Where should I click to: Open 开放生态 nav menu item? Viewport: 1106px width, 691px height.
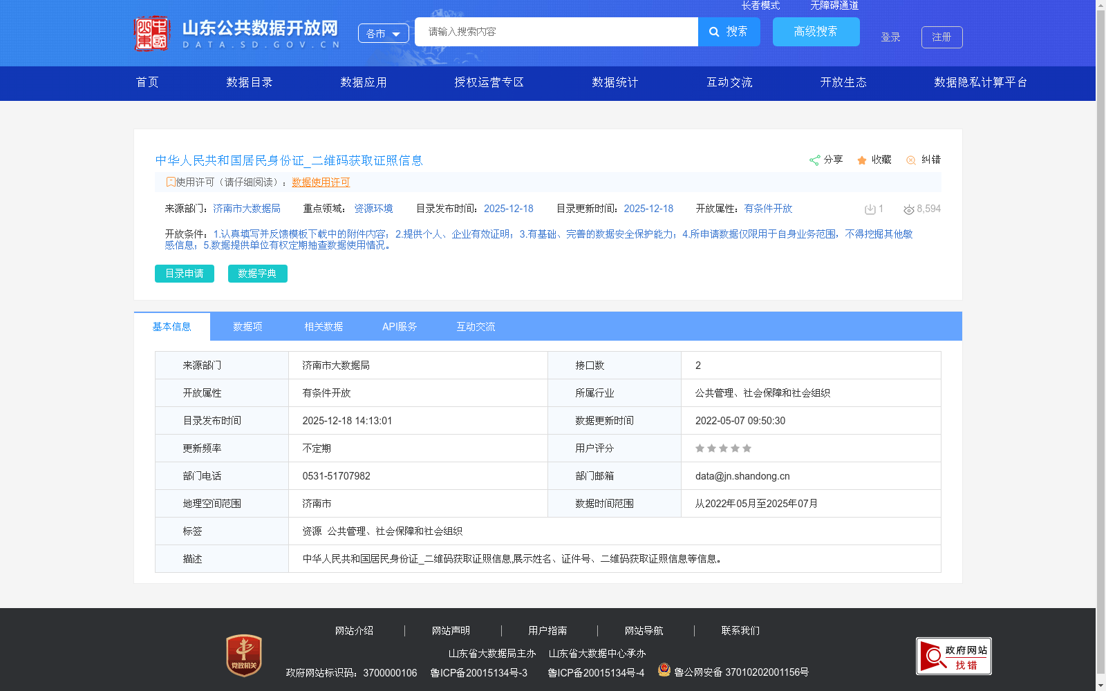[x=843, y=82]
